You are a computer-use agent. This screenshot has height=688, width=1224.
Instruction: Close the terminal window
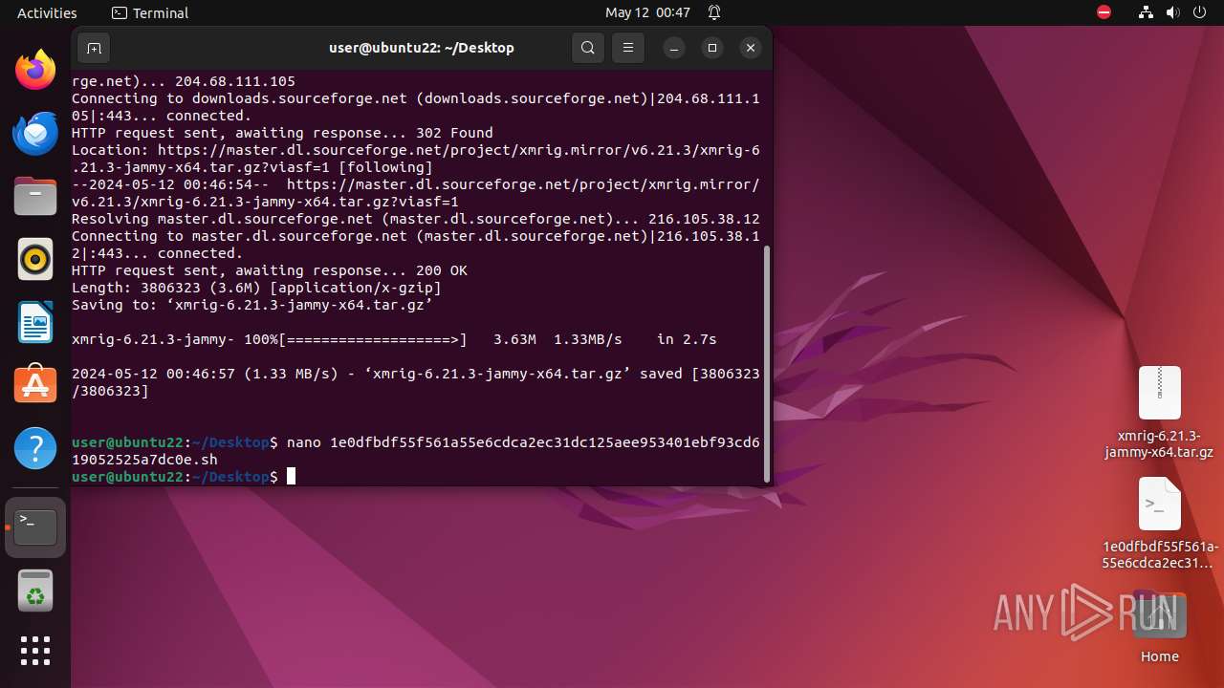click(751, 48)
